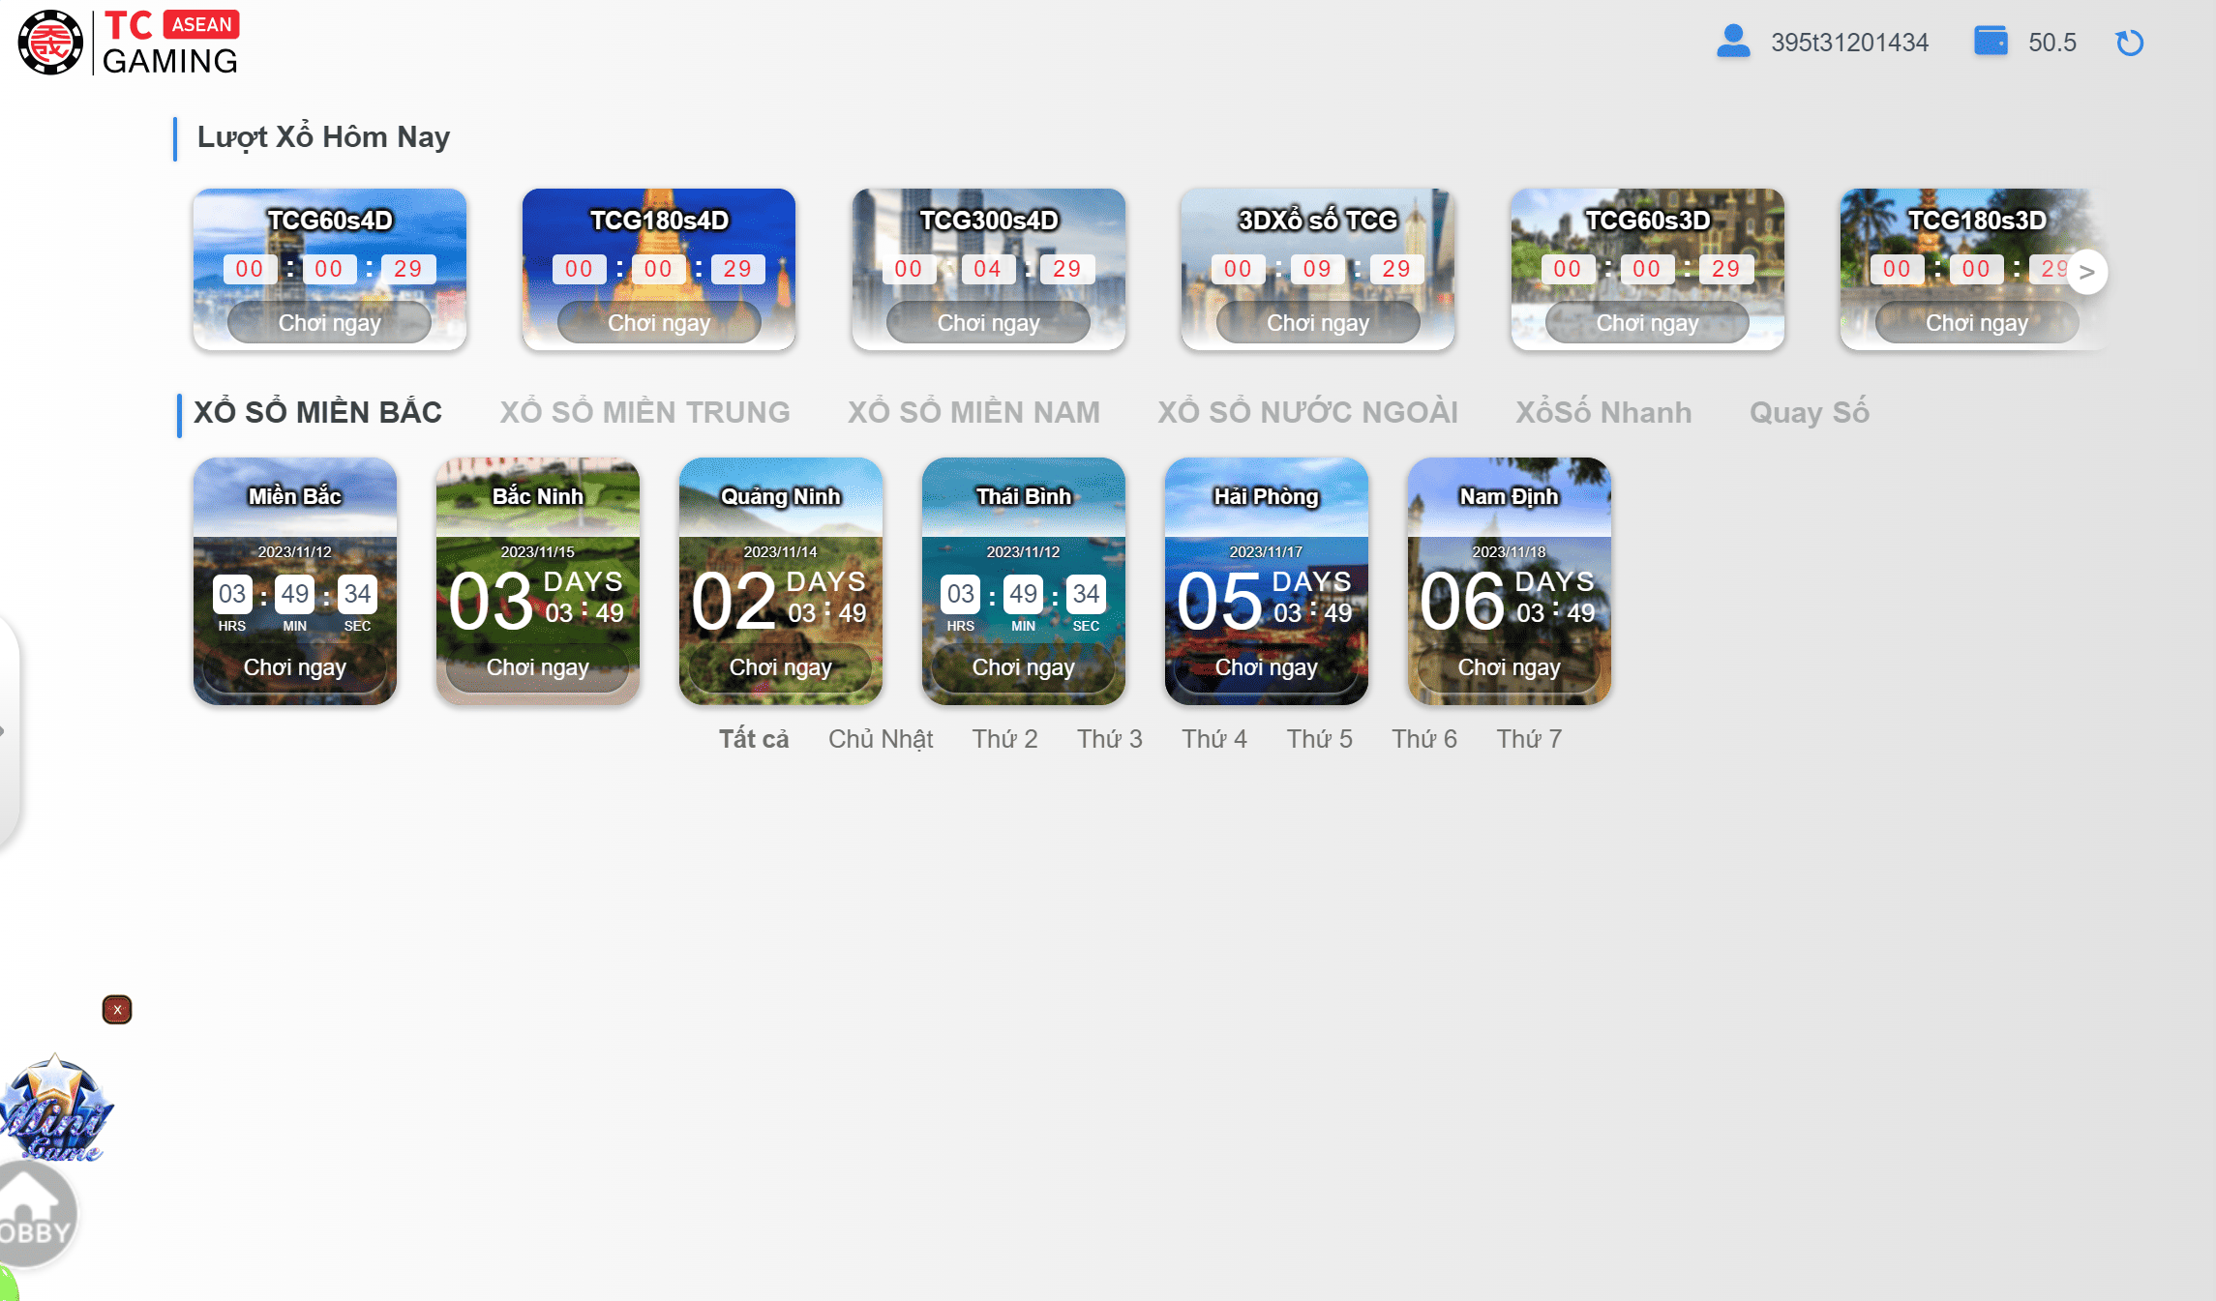
Task: Filter draws by Chủ Nhật
Action: click(x=880, y=739)
